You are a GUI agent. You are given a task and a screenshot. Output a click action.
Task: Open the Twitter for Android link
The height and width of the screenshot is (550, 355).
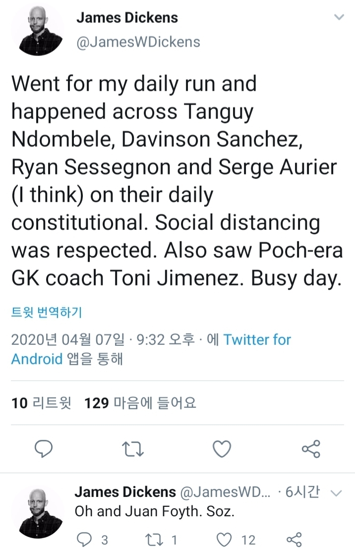click(x=257, y=340)
